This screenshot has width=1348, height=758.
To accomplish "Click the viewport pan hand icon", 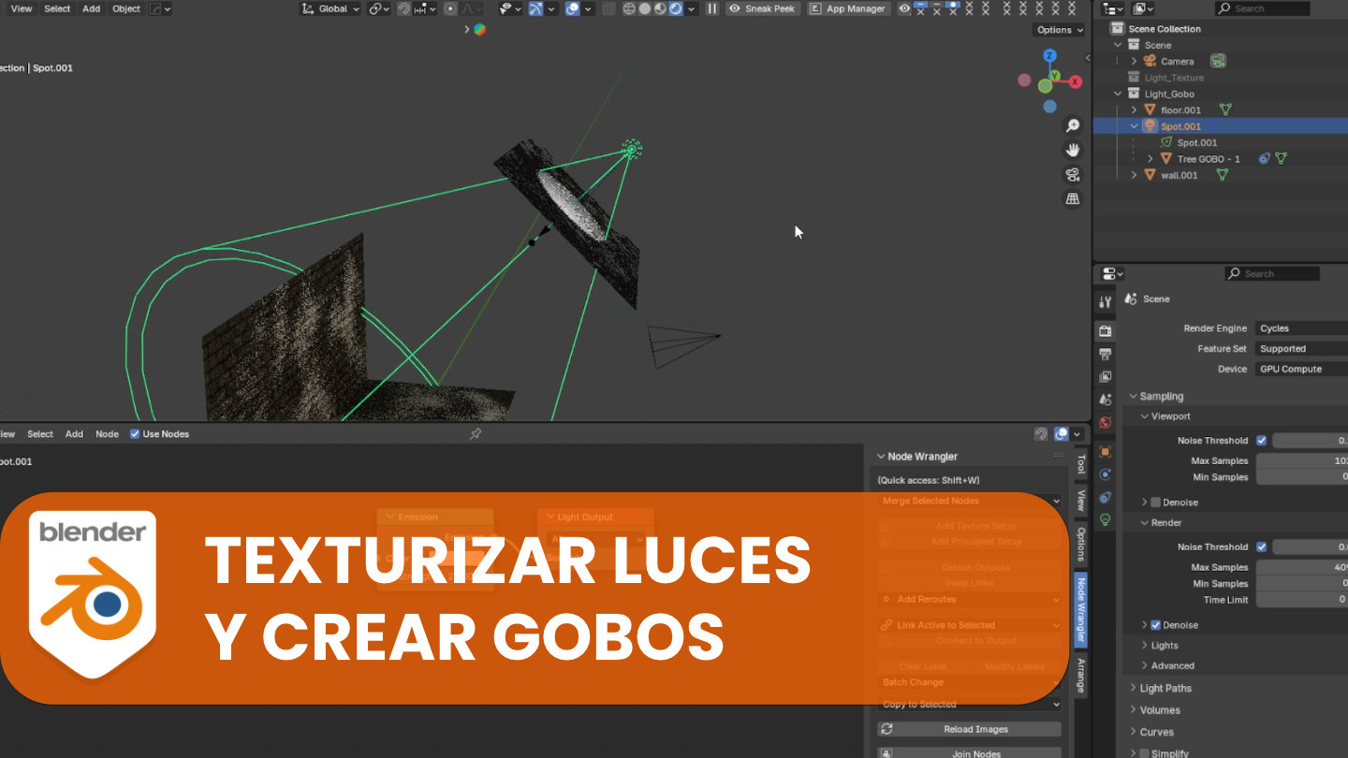I will [1073, 150].
